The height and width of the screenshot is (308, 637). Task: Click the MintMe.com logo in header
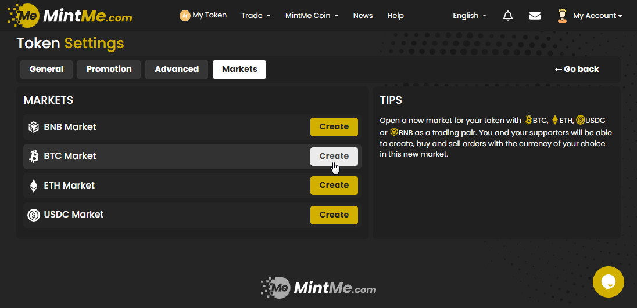coord(70,15)
